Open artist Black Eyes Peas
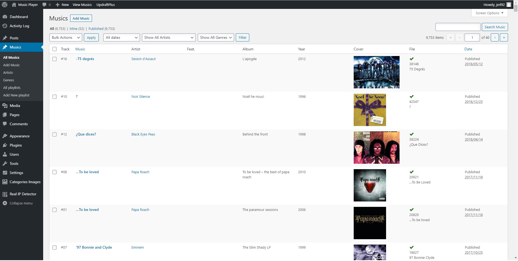Screen dimensions: 518x261 pyautogui.click(x=143, y=134)
